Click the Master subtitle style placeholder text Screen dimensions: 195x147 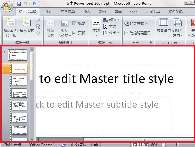click(97, 105)
